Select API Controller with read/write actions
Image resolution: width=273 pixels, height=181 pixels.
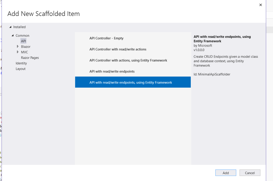pyautogui.click(x=118, y=49)
